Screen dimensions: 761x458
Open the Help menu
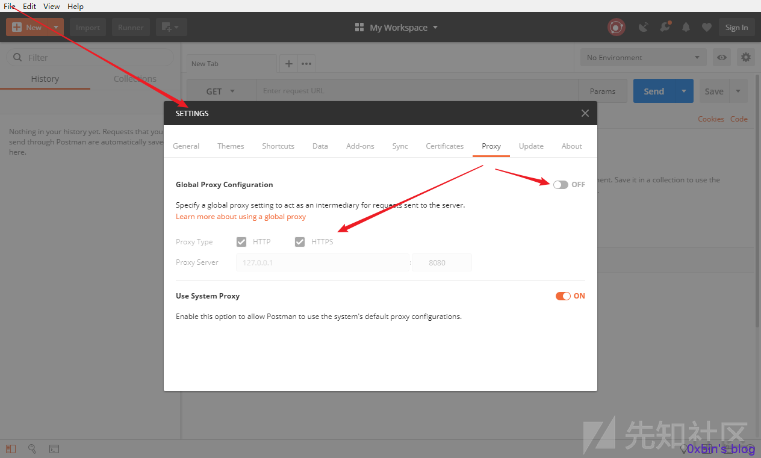pos(75,6)
